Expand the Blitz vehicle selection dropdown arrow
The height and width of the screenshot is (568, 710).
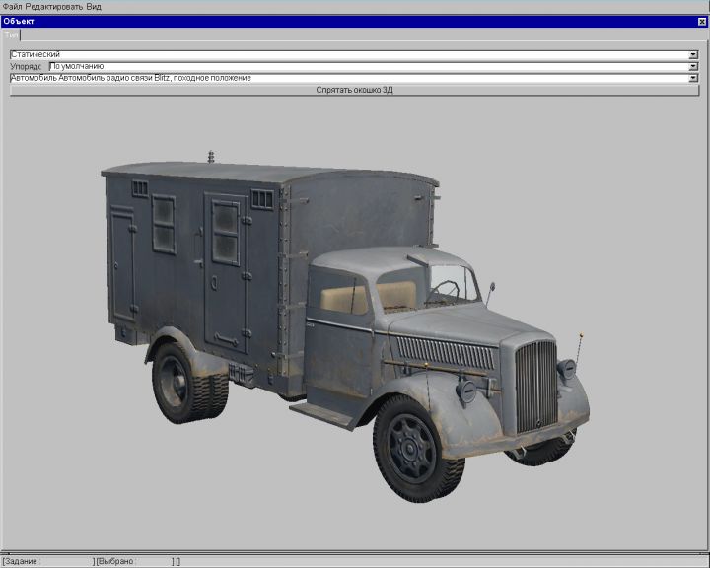693,78
